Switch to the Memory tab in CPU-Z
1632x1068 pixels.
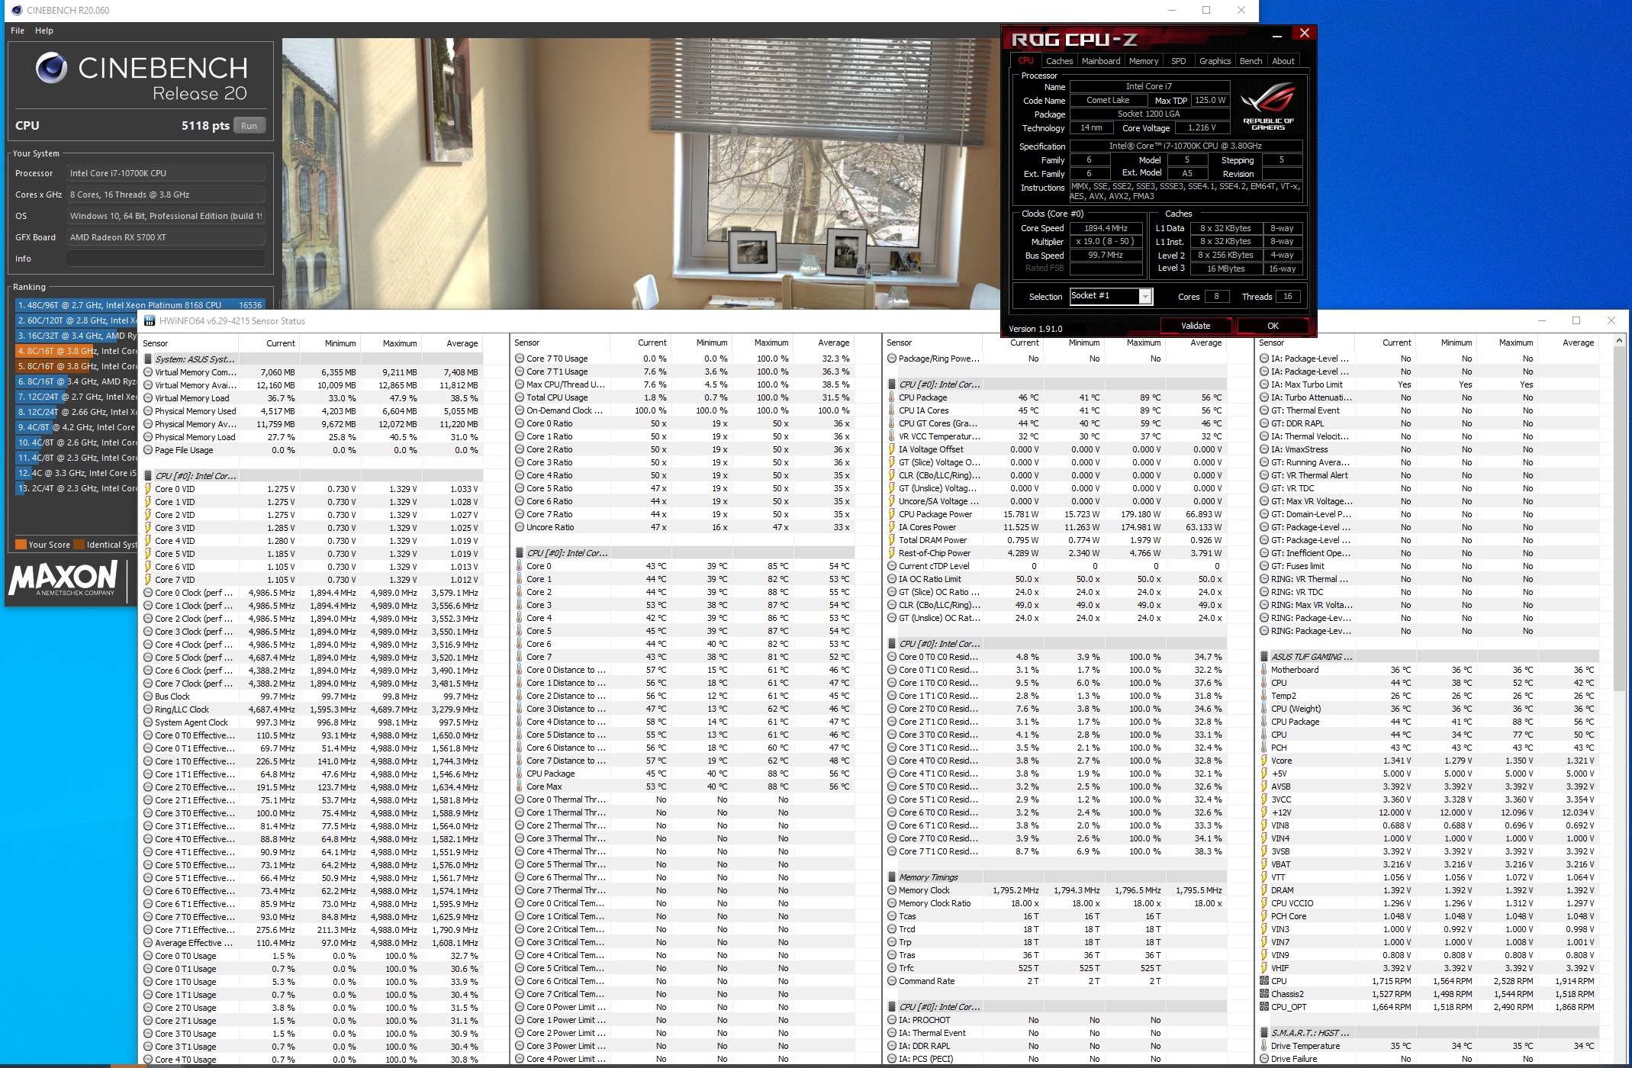(1144, 61)
